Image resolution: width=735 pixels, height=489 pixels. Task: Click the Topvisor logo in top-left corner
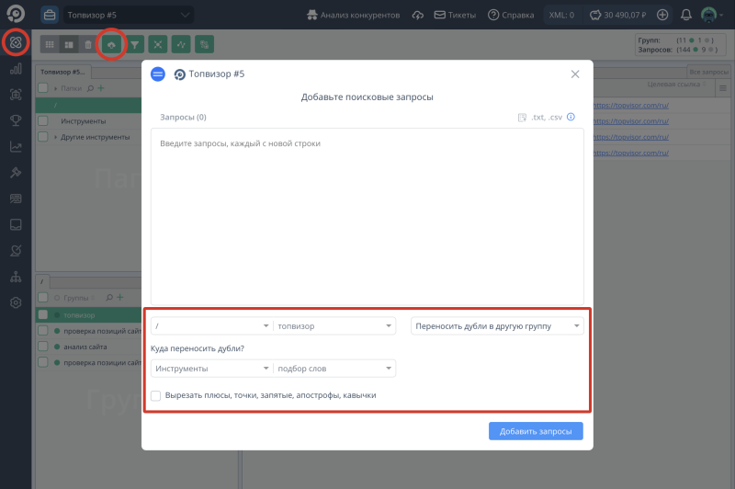pos(16,14)
